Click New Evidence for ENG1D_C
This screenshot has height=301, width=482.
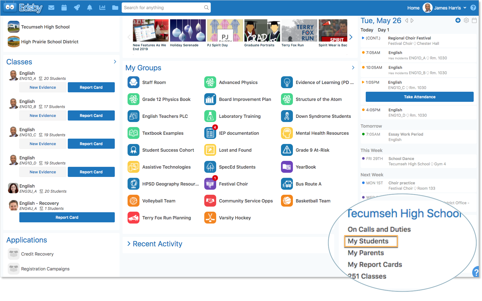coord(43,144)
